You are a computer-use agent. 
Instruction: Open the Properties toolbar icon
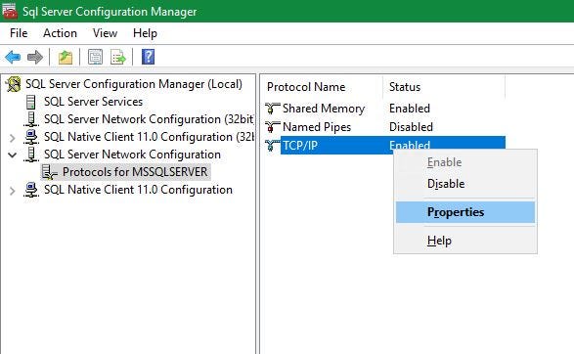click(x=95, y=57)
